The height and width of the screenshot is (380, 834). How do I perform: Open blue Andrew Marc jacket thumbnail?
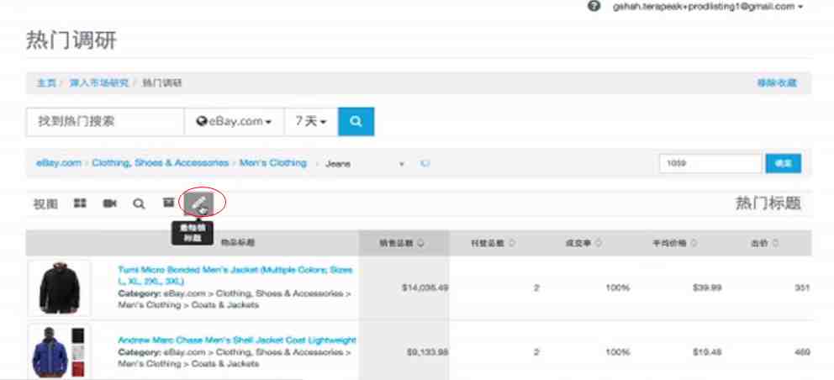pos(59,351)
